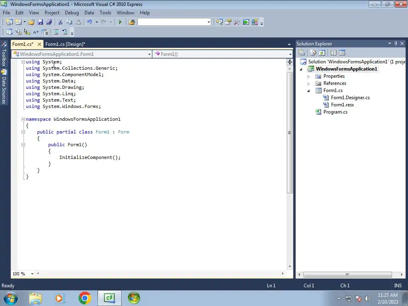Toggle Auto Hide pin on Solution Explorer
The image size is (408, 306).
pos(396,43)
